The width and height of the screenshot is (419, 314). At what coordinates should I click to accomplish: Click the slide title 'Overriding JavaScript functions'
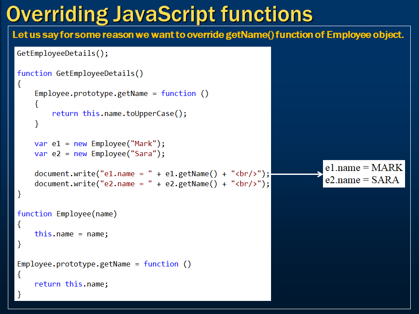(160, 14)
